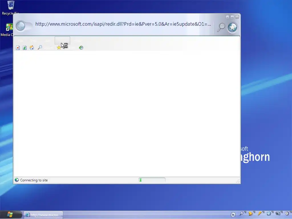Click the magnifier icon in the system tray
The image size is (292, 219).
[241, 213]
